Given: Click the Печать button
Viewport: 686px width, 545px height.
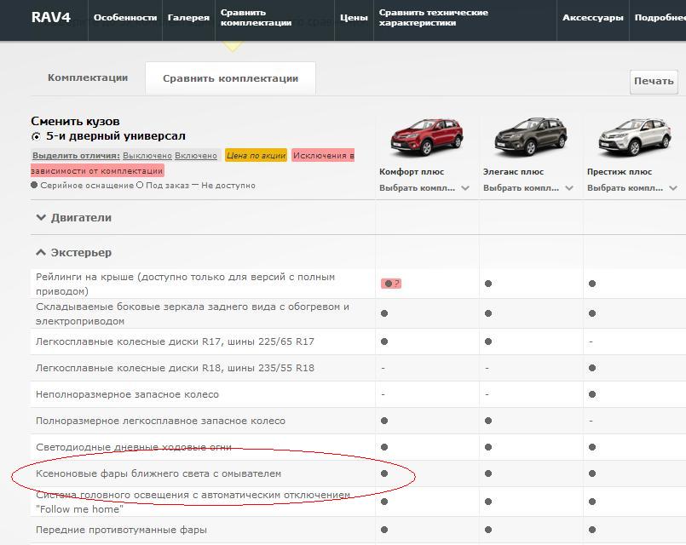Looking at the screenshot, I should 654,81.
